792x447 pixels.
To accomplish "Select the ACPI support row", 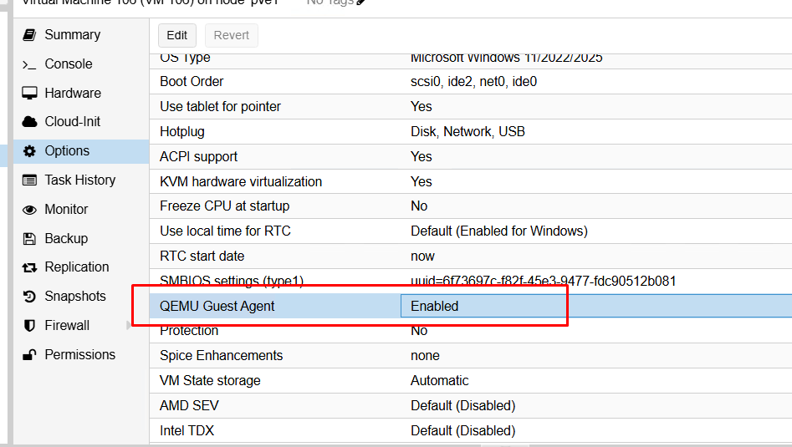I will 471,156.
